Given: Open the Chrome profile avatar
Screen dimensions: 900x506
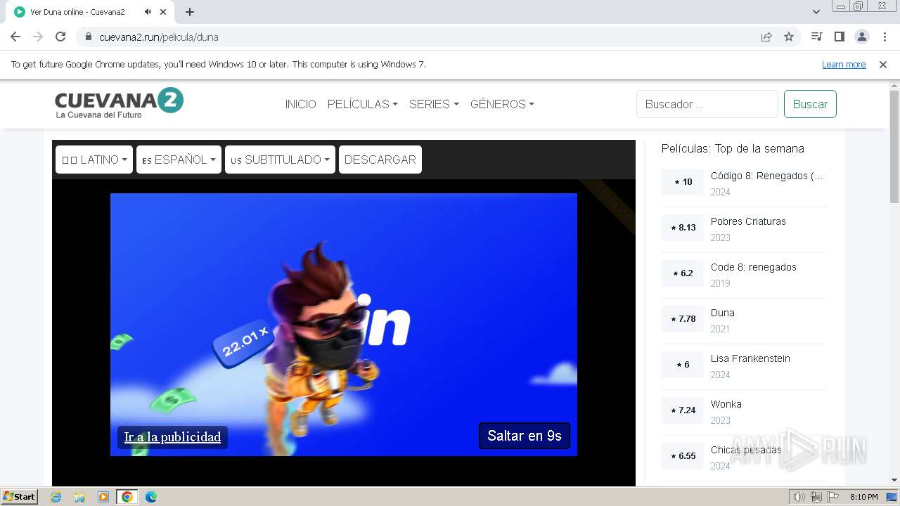Looking at the screenshot, I should [861, 37].
